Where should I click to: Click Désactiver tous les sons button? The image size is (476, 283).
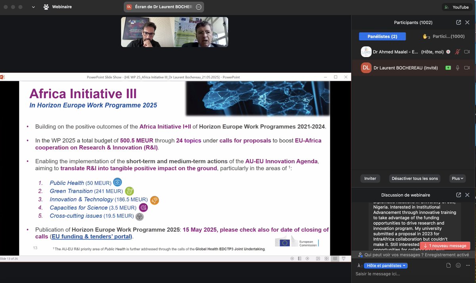click(x=415, y=179)
